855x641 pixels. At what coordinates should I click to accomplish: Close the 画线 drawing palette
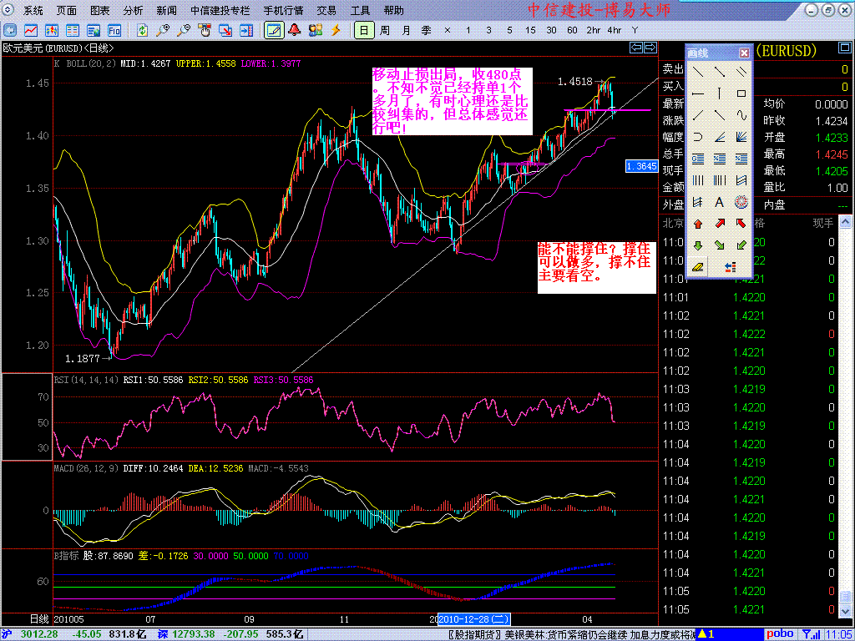744,53
